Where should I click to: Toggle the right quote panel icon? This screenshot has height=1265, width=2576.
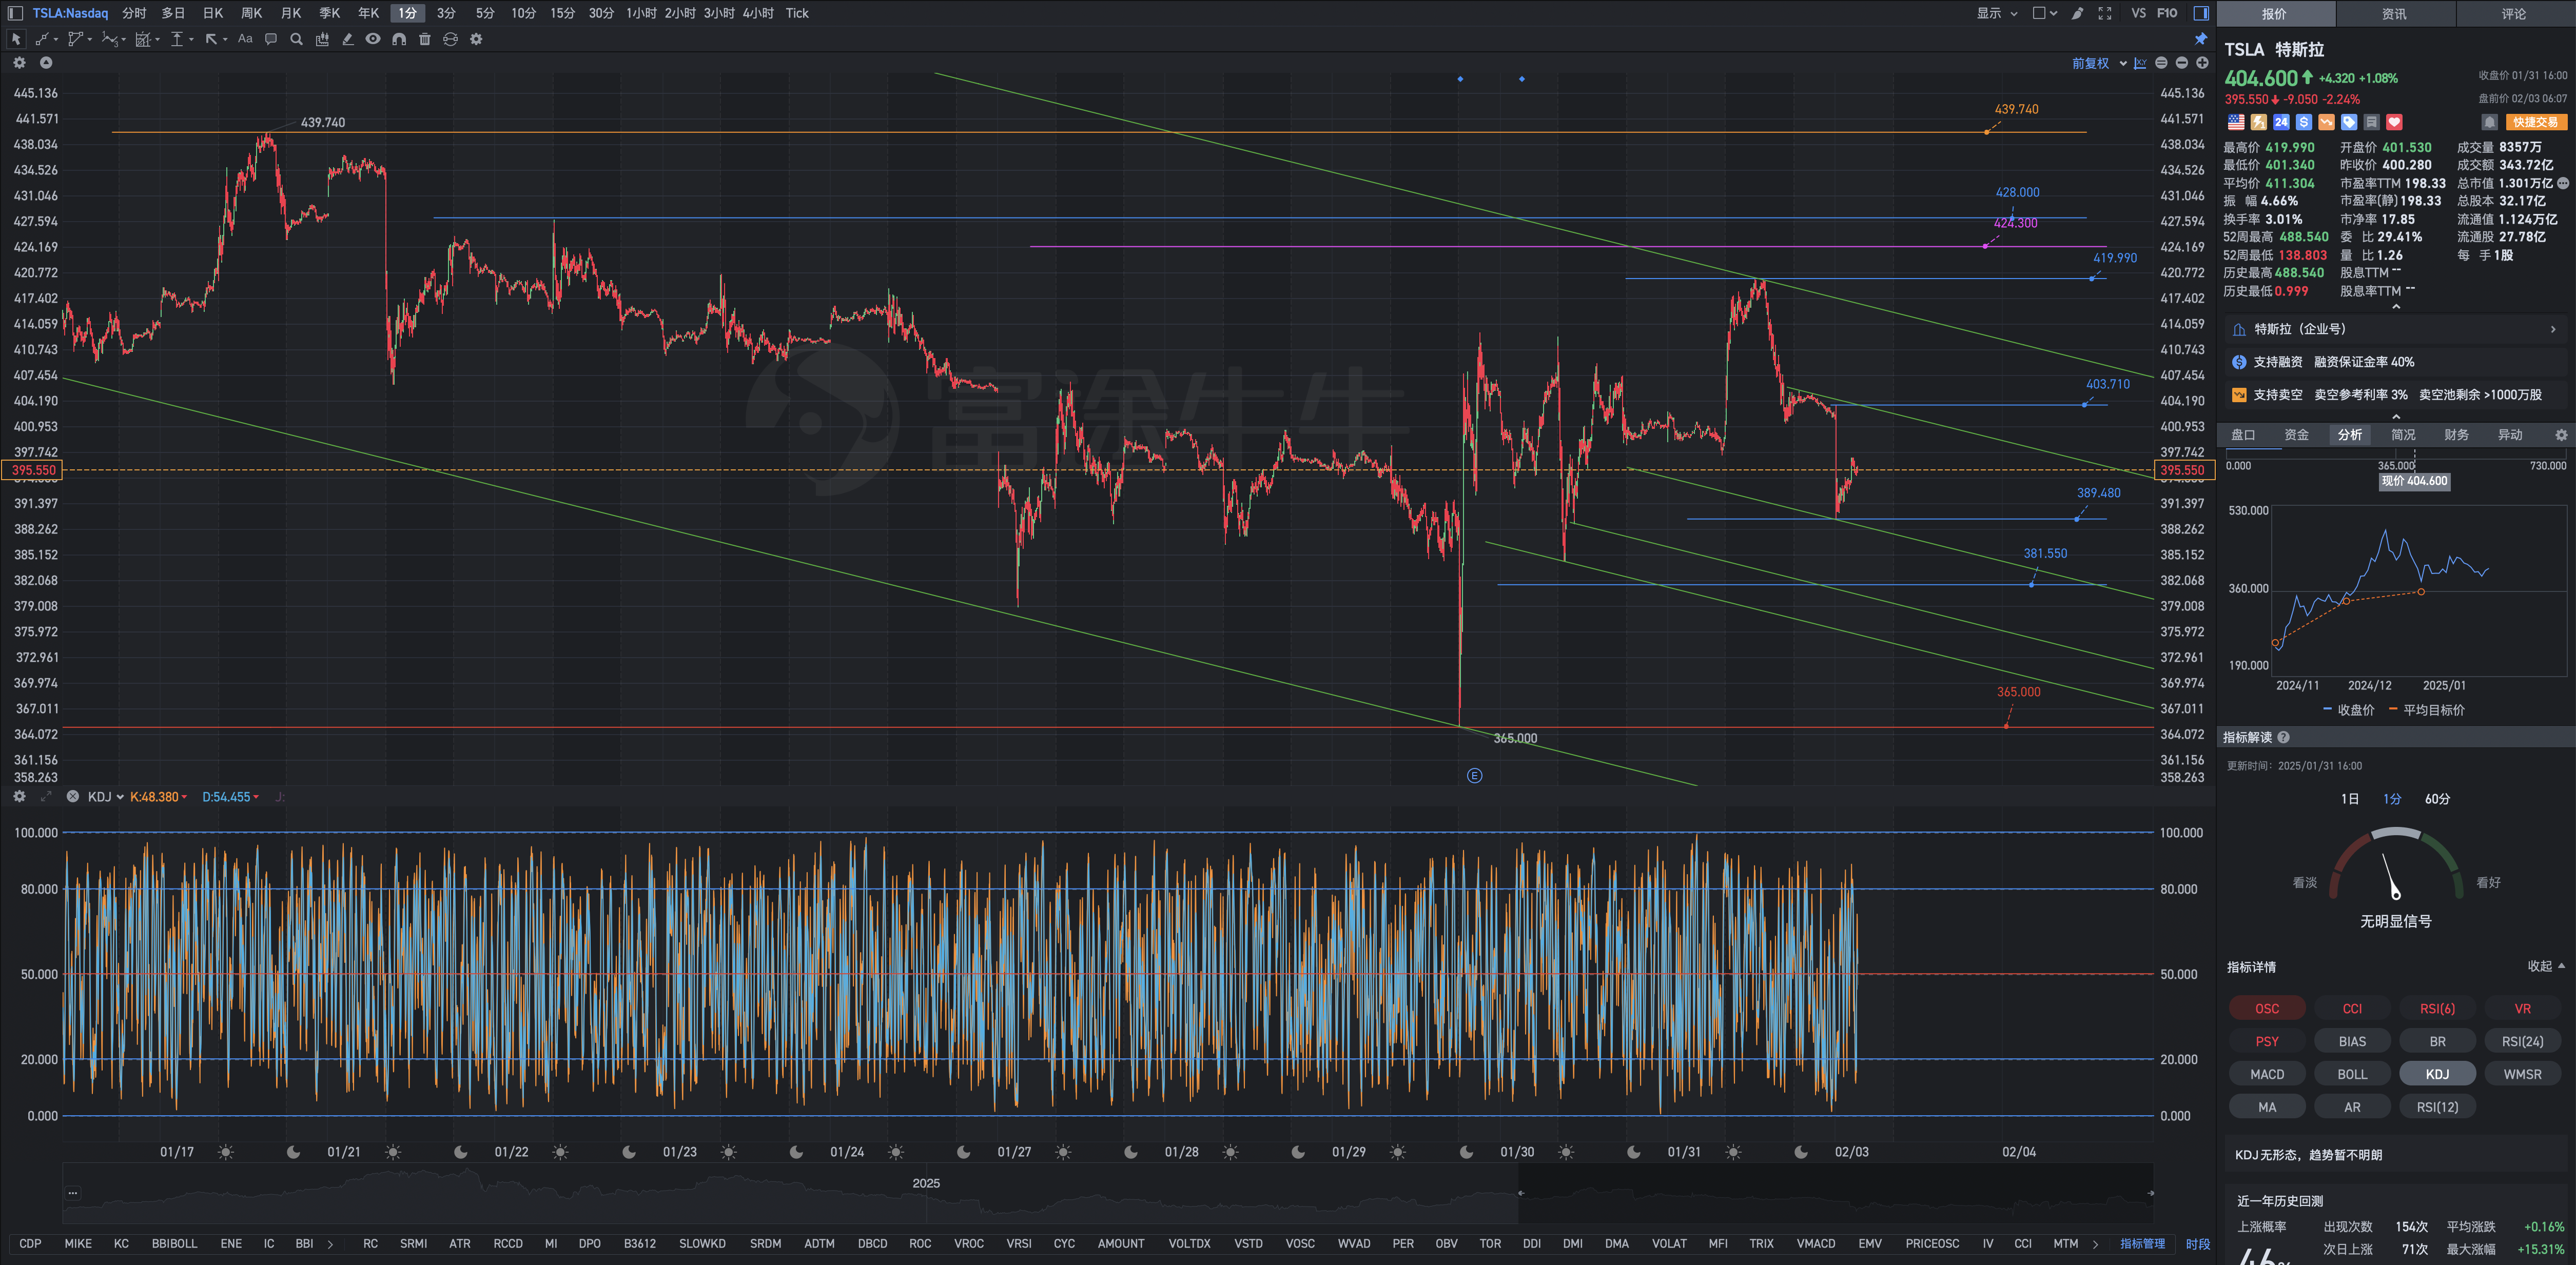point(2201,13)
